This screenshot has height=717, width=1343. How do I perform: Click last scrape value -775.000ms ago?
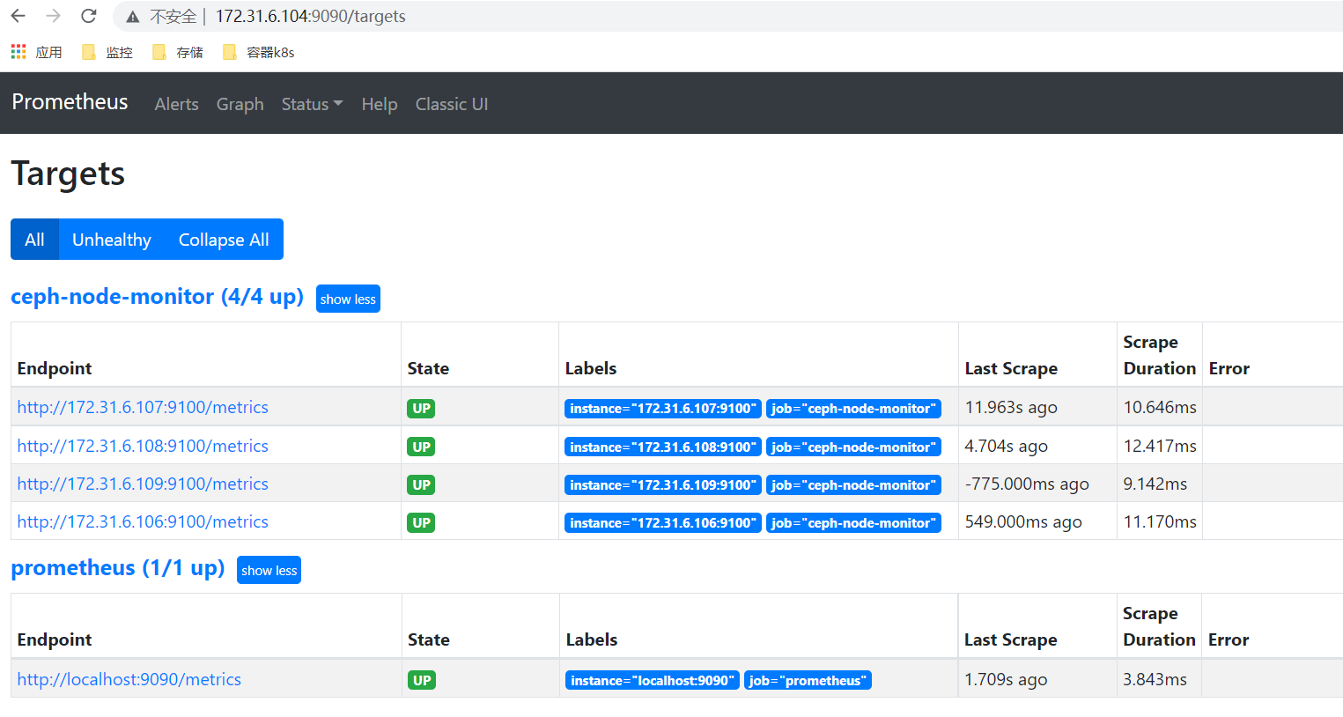coord(1027,484)
